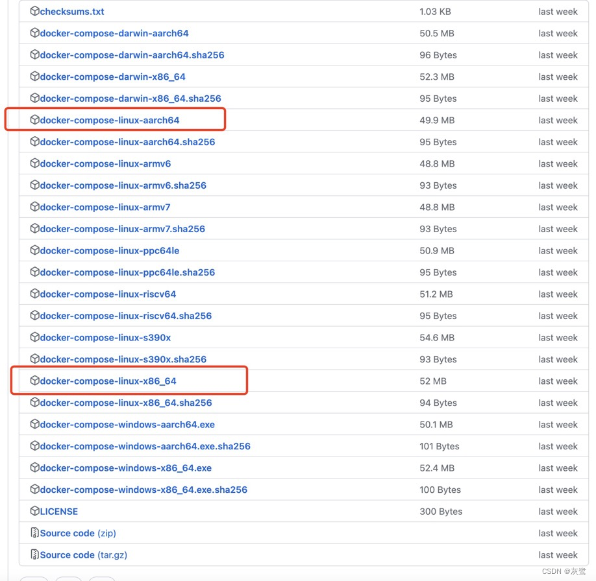Download docker-compose-linux-armv7
The image size is (596, 581).
click(x=105, y=207)
